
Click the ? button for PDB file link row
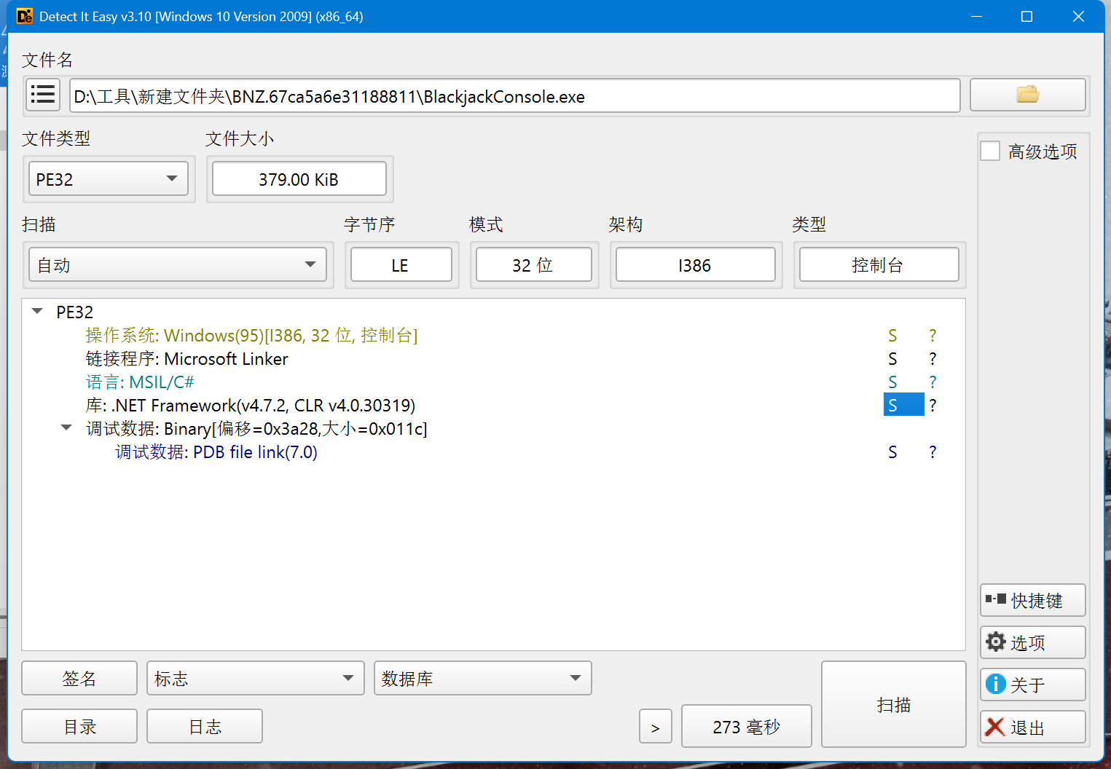(x=933, y=452)
